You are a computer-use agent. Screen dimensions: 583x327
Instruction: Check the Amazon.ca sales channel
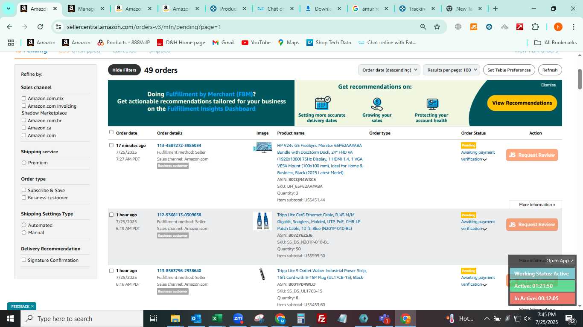point(24,127)
